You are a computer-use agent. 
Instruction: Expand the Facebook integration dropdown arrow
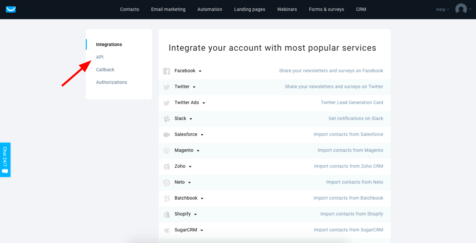[200, 71]
